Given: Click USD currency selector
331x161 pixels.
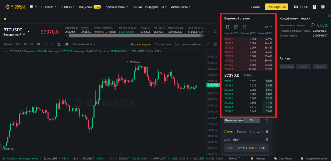Looking at the screenshot, I should (305, 7).
